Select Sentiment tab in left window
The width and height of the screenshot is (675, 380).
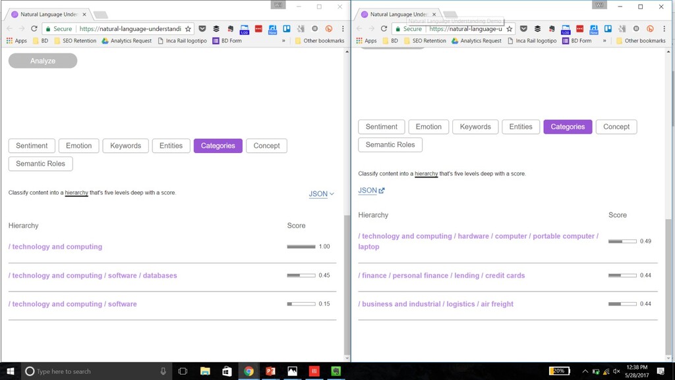(32, 146)
